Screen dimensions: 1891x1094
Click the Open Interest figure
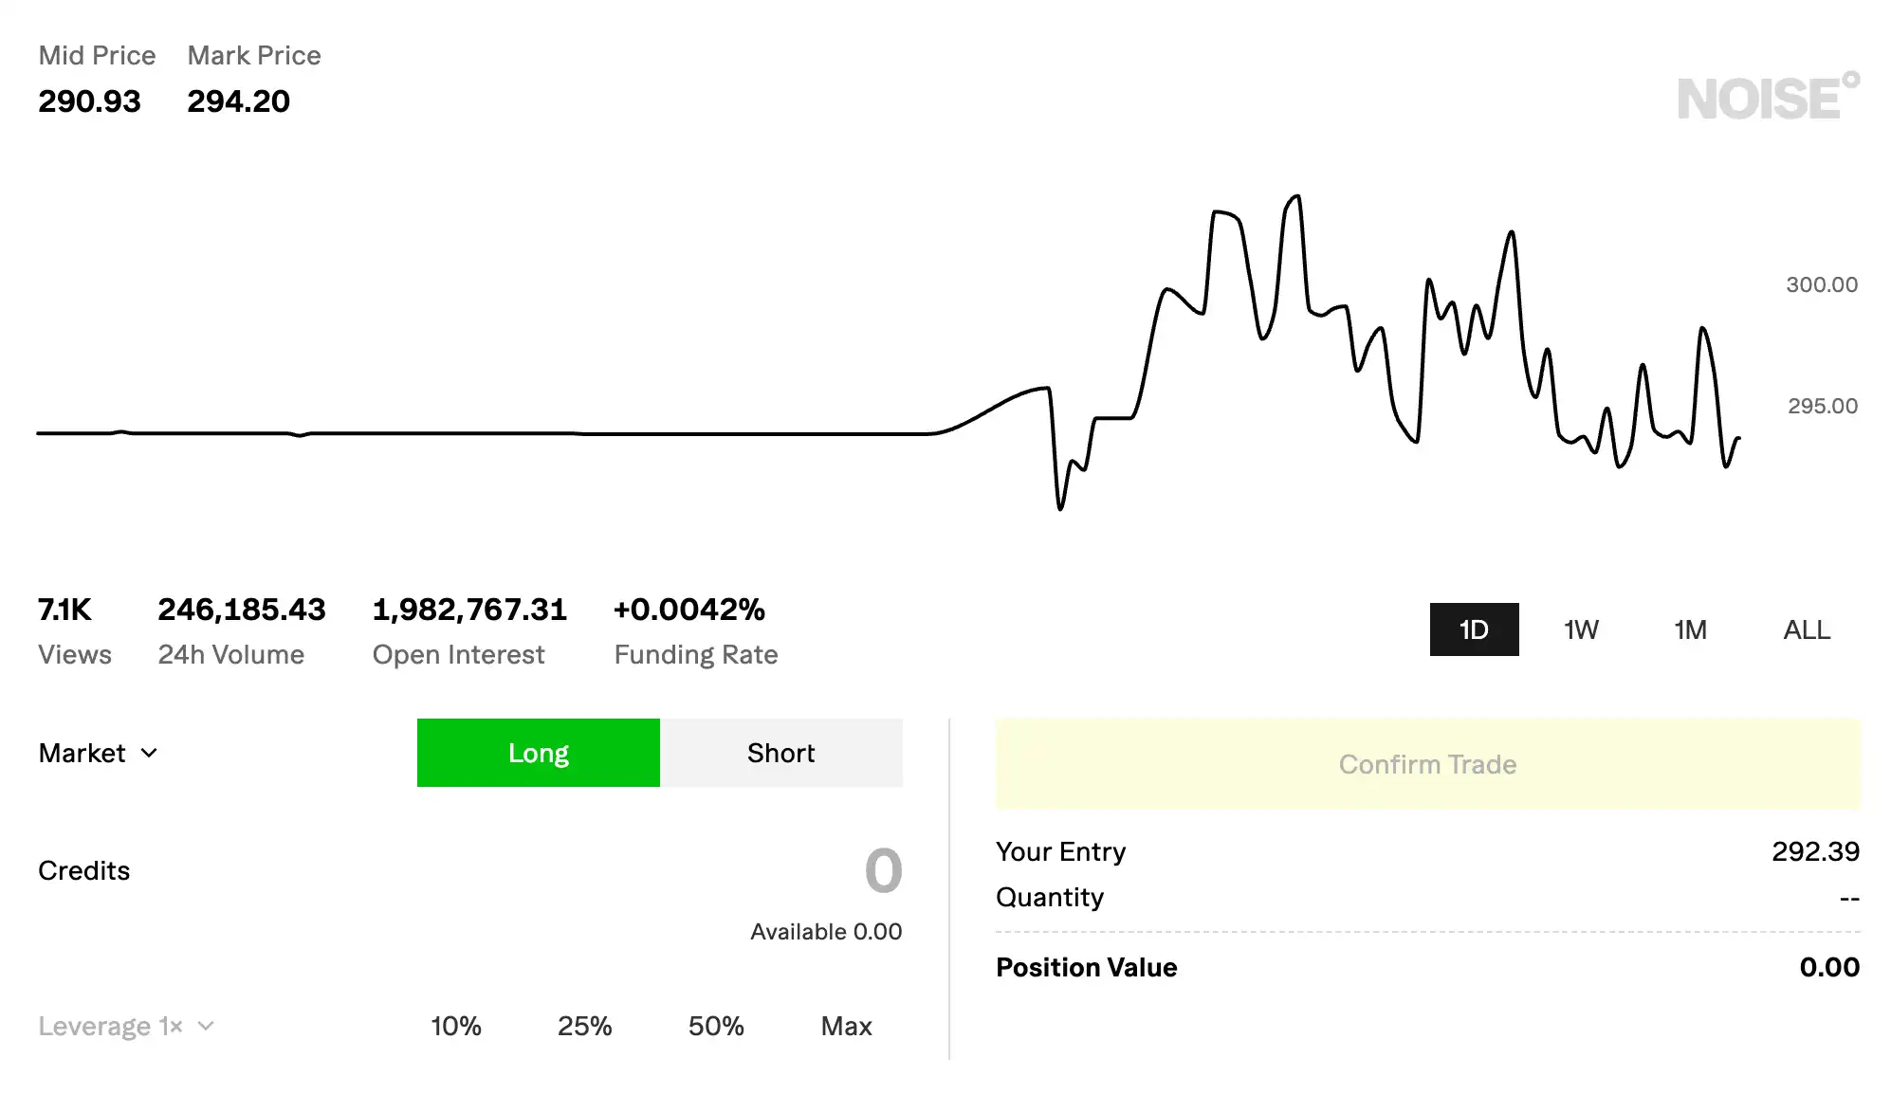(x=469, y=609)
